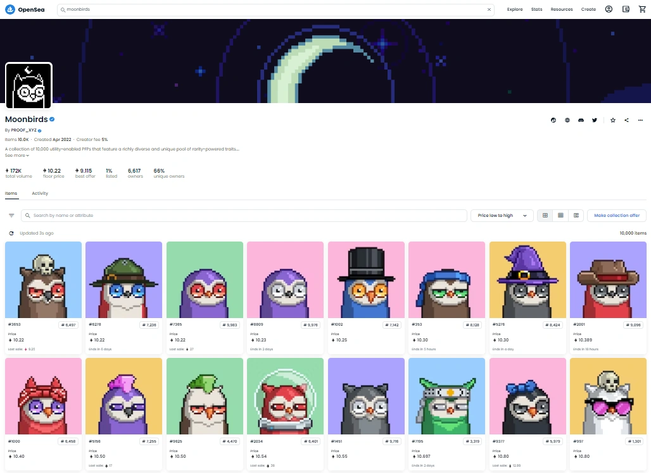The image size is (651, 473).
Task: Click the refresh icon beside Updated
Action: tap(11, 233)
